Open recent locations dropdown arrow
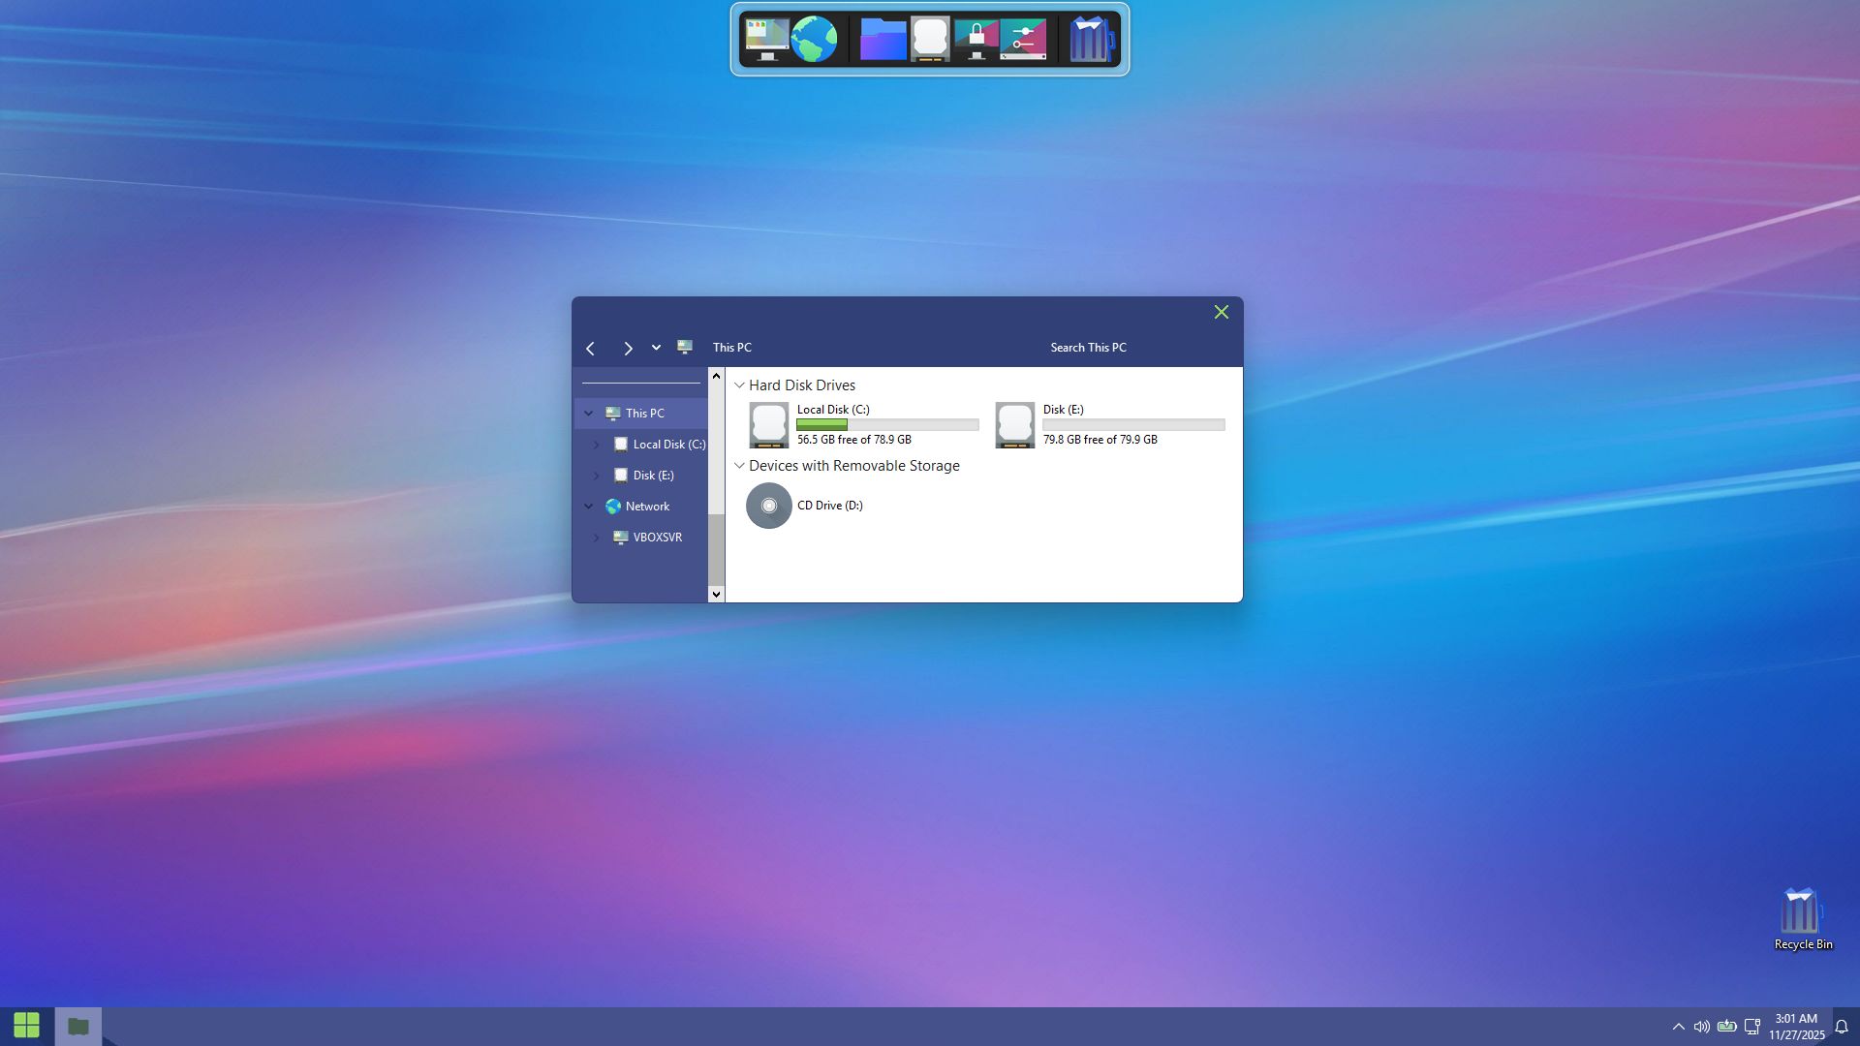This screenshot has width=1860, height=1046. tap(656, 348)
